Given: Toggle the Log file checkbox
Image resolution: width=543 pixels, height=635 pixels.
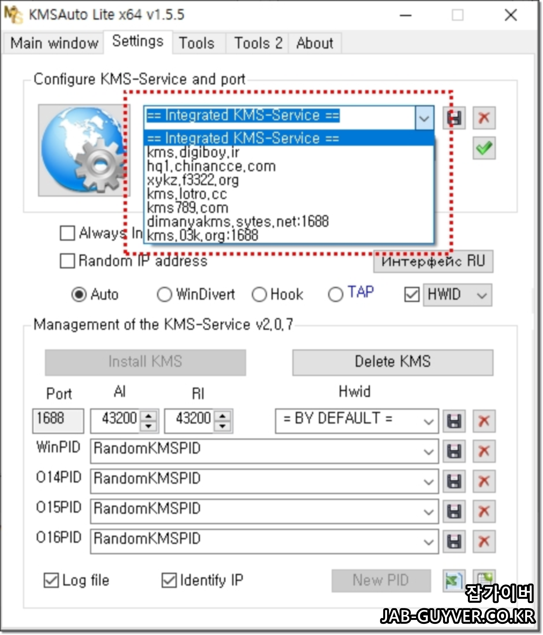Looking at the screenshot, I should pos(51,580).
